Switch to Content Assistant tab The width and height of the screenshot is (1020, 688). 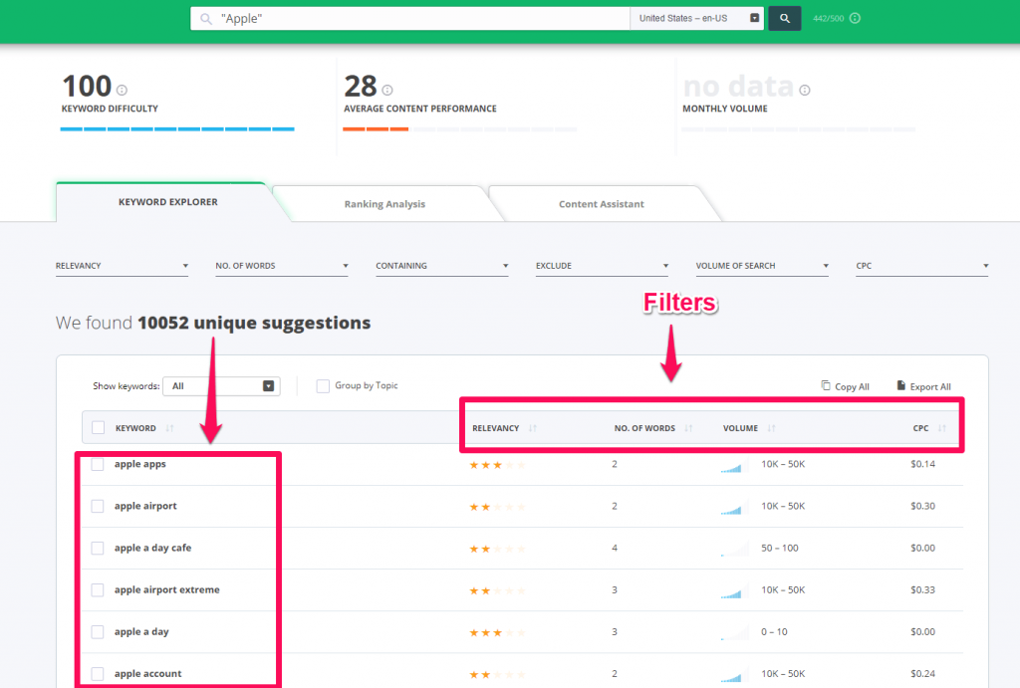coord(601,204)
